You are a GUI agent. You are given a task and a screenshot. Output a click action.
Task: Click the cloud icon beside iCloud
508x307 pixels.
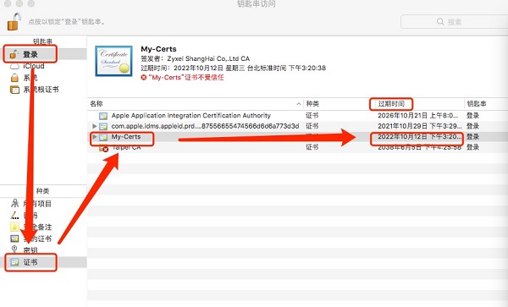pyautogui.click(x=15, y=66)
